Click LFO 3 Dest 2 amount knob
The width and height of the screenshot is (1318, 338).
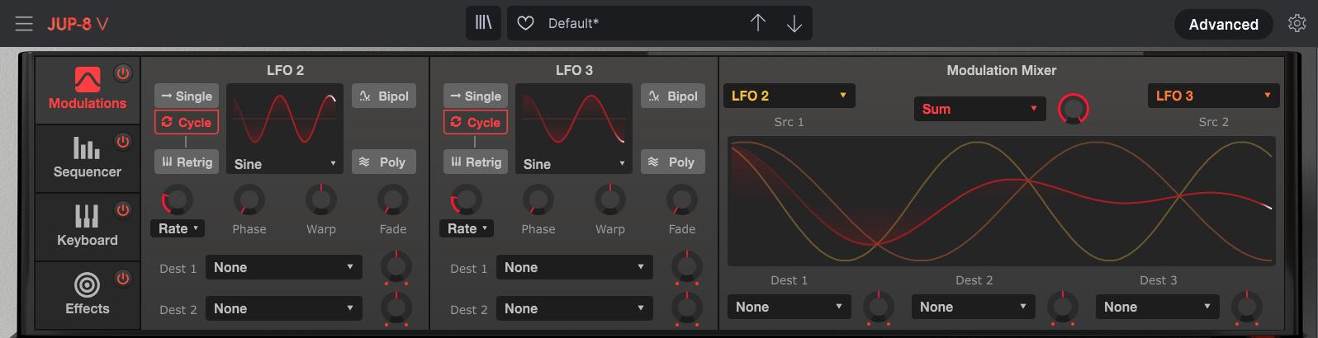[x=686, y=307]
